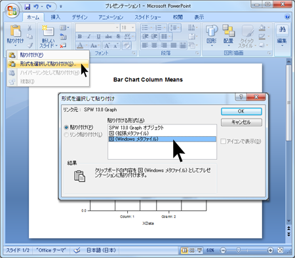295x258 pixels.
Task: Open the デザイン ribbon tab
Action: pos(79,17)
